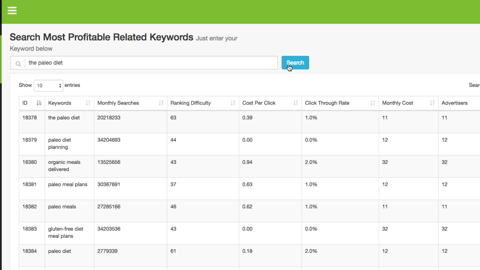480x270 pixels.
Task: Select the 'organic meals delivered' keyword cell
Action: click(64, 166)
